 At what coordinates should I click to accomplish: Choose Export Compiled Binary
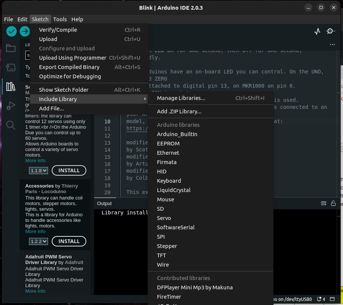(x=89, y=67)
